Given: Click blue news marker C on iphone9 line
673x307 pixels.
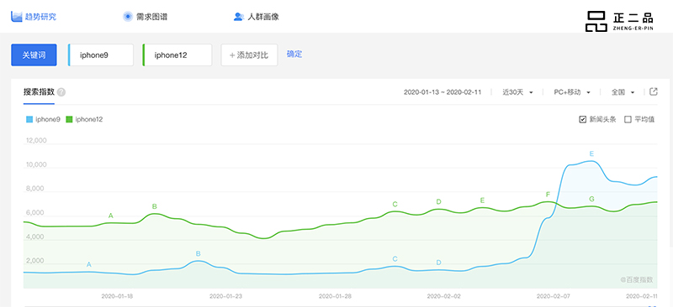Looking at the screenshot, I should click(395, 259).
